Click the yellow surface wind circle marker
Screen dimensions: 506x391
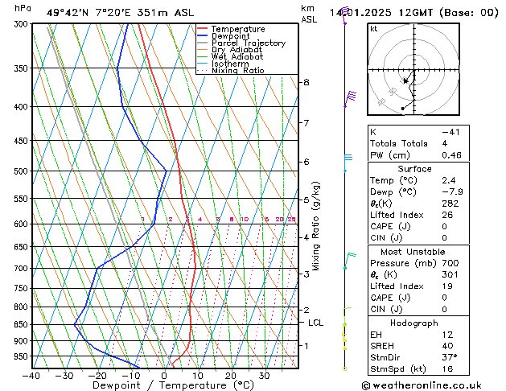[344, 368]
